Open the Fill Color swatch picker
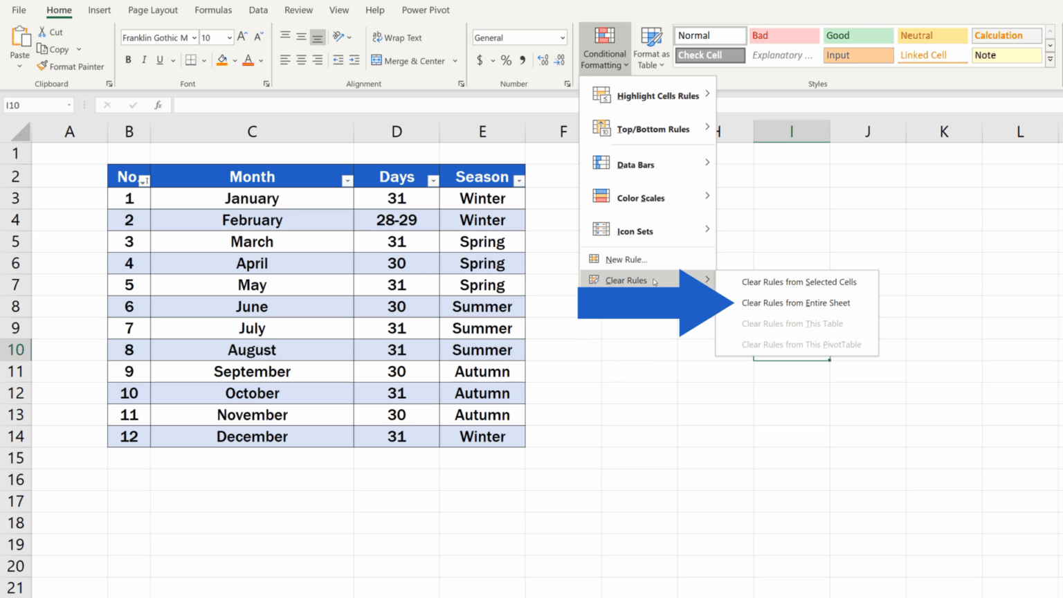Viewport: 1063px width, 598px height. pos(234,60)
